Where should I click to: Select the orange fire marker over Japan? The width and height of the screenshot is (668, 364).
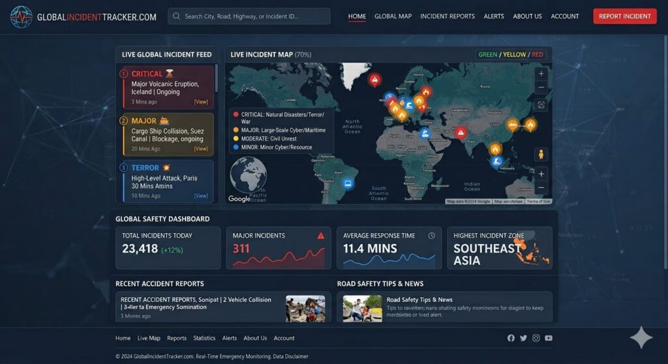530,124
